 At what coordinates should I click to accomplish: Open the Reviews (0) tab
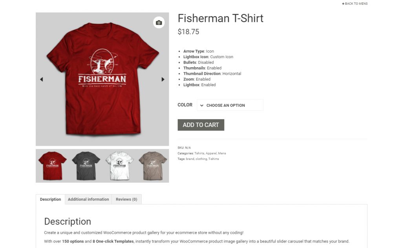click(x=126, y=199)
